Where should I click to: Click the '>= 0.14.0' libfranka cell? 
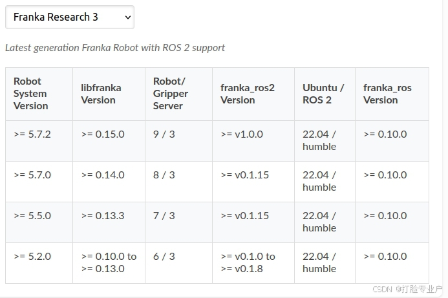pyautogui.click(x=103, y=175)
